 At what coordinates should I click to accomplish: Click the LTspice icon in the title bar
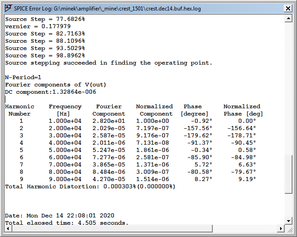[x=9, y=8]
